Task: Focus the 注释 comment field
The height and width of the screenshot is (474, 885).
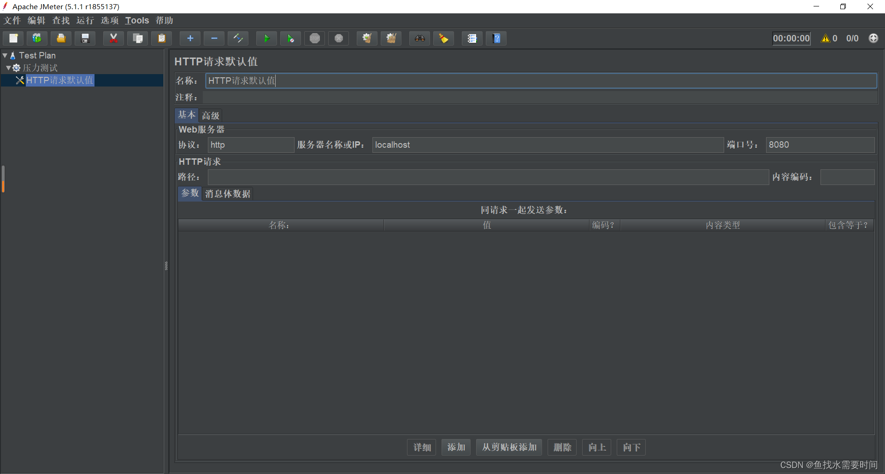Action: [540, 97]
